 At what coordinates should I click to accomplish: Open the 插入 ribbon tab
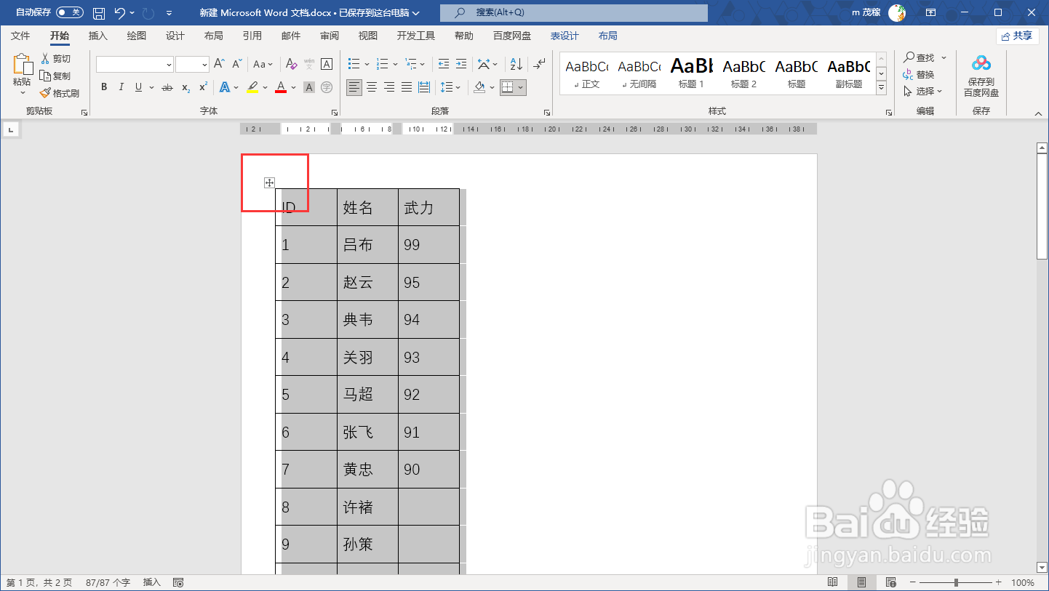[x=97, y=34]
